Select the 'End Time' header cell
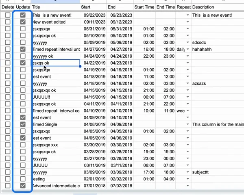 pyautogui.click(x=166, y=7)
